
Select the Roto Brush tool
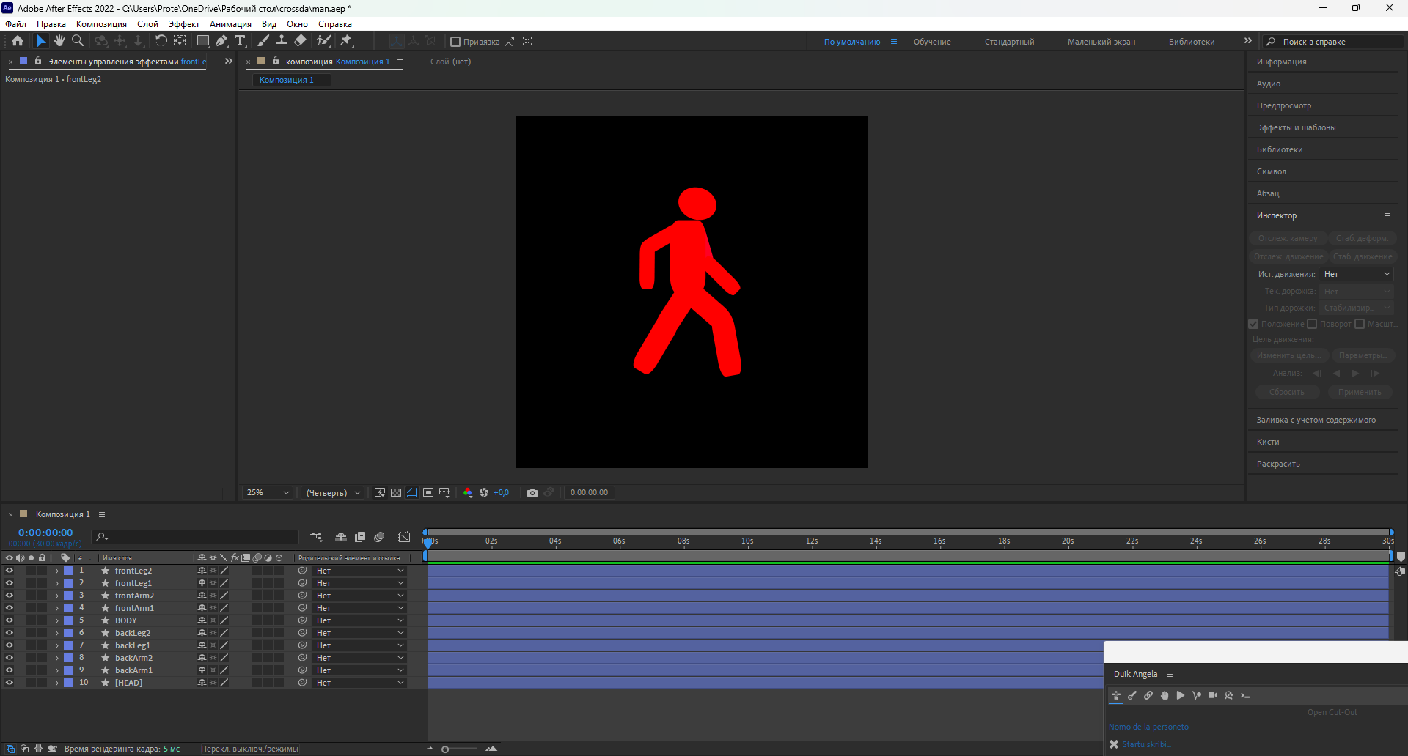(x=323, y=41)
